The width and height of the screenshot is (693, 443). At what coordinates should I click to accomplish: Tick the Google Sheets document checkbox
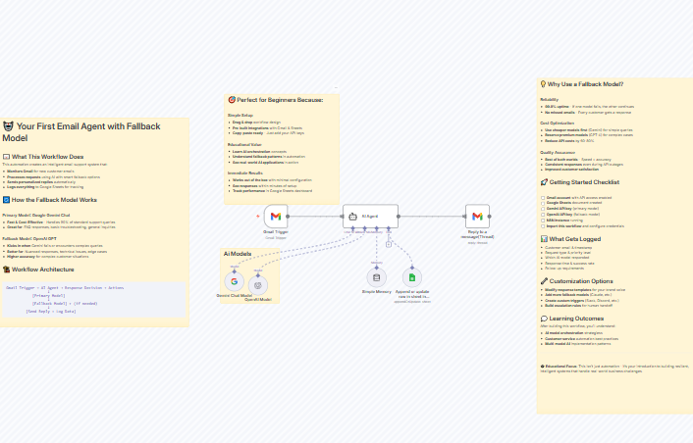point(543,203)
